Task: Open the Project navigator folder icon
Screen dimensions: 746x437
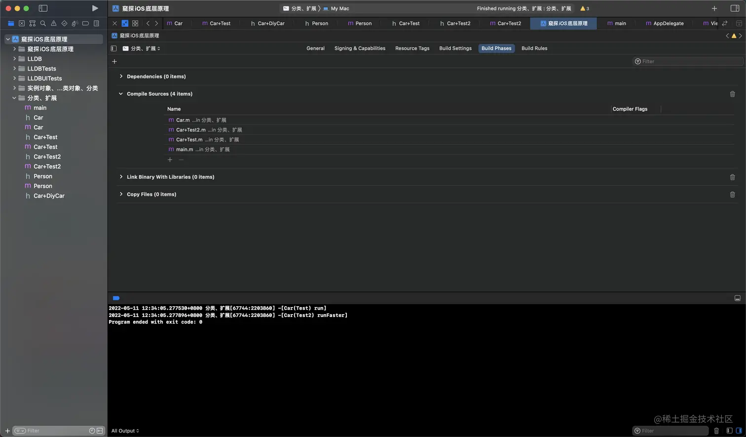Action: (11, 23)
